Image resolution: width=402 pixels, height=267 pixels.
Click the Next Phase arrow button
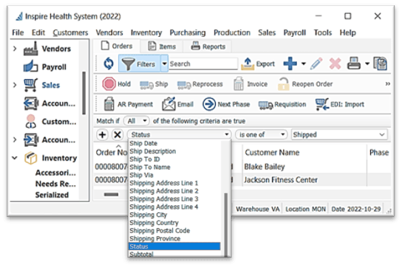click(226, 104)
